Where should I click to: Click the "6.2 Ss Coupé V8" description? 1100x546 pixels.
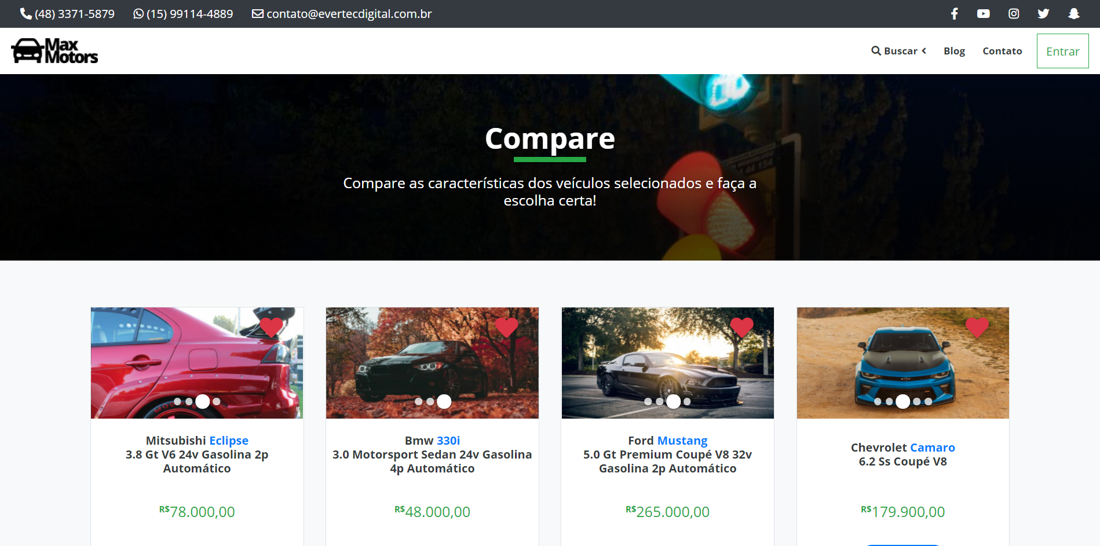click(902, 461)
